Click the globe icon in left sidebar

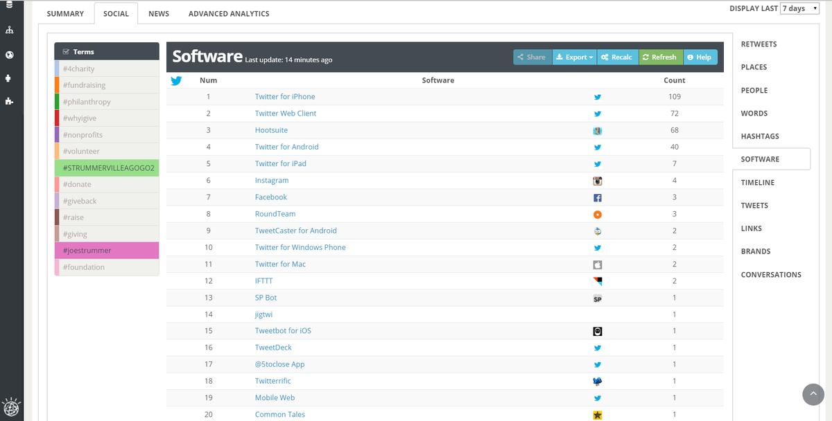click(x=9, y=55)
